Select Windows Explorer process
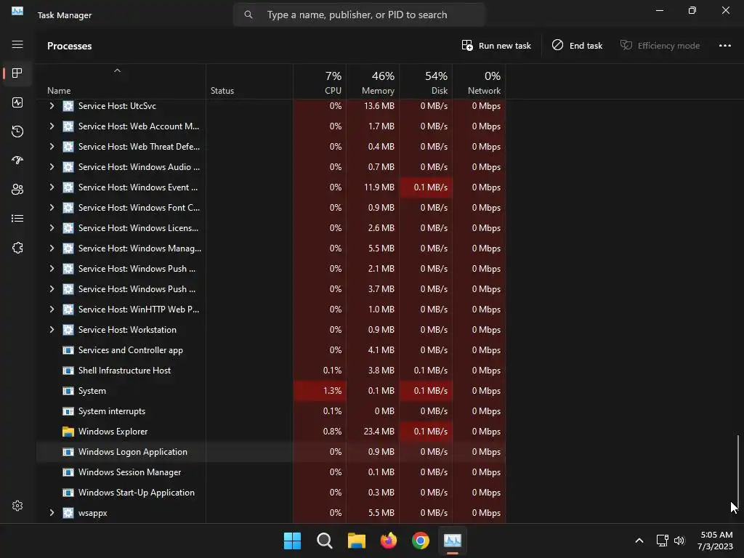Viewport: 744px width, 558px height. click(271, 432)
